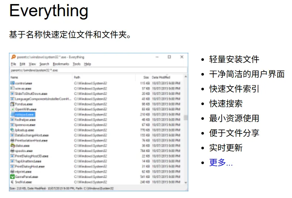Click the SlideToShutDown.exe file icon
Viewport: 292px width, 198px height.
pyautogui.click(x=12, y=94)
